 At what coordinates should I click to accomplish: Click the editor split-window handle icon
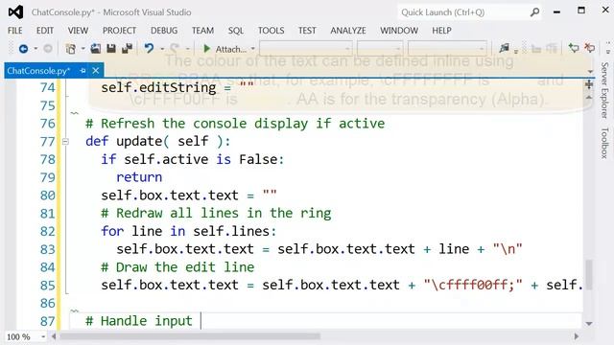589,84
